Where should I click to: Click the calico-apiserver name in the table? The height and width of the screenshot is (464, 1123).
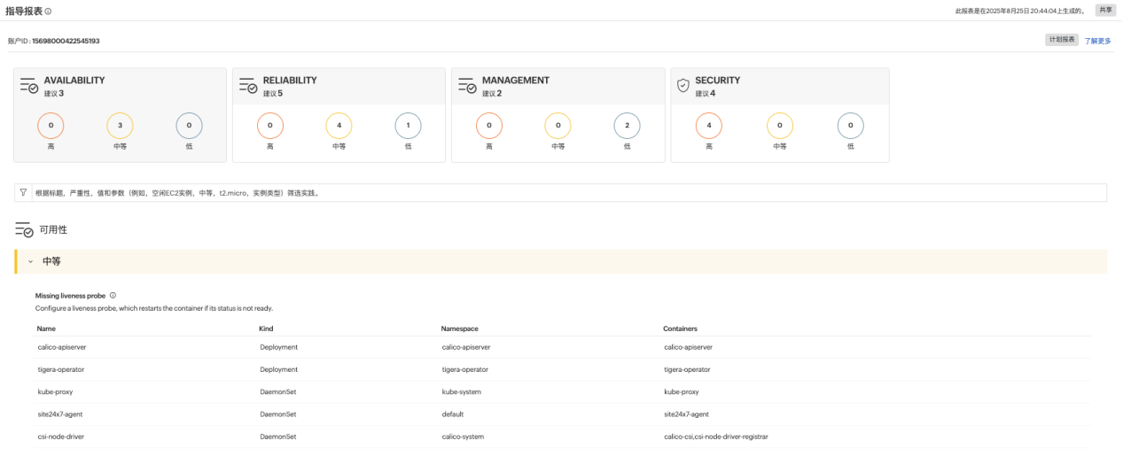coord(61,347)
